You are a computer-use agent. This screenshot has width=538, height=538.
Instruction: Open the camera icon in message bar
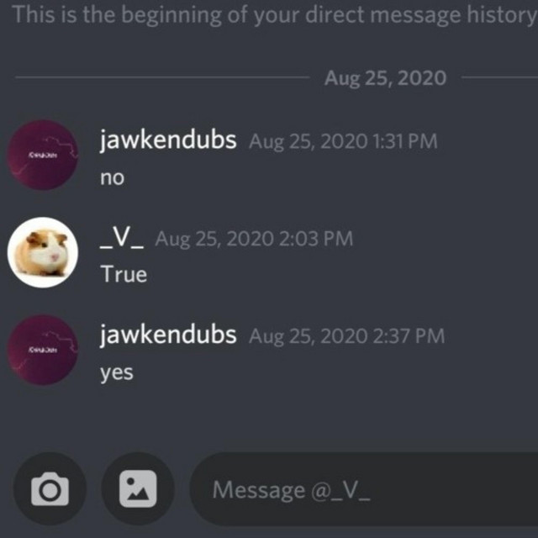[x=50, y=488]
